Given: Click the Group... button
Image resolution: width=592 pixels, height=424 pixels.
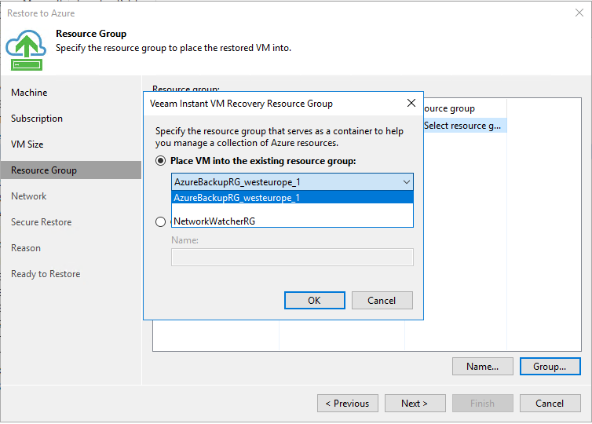Looking at the screenshot, I should [x=550, y=366].
